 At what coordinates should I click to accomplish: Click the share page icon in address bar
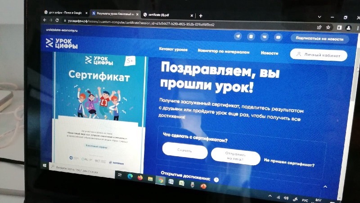[x=319, y=27]
